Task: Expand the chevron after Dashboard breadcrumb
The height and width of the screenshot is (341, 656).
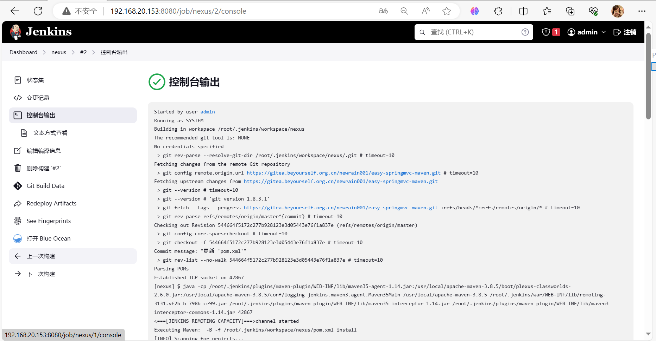Action: coord(44,52)
